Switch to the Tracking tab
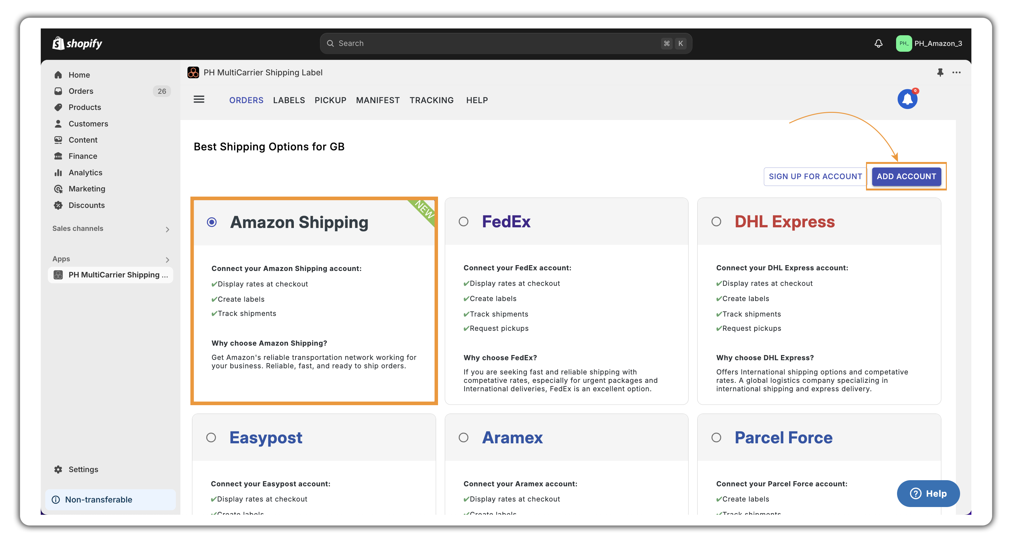Screen dimensions: 1016x540 (432, 100)
